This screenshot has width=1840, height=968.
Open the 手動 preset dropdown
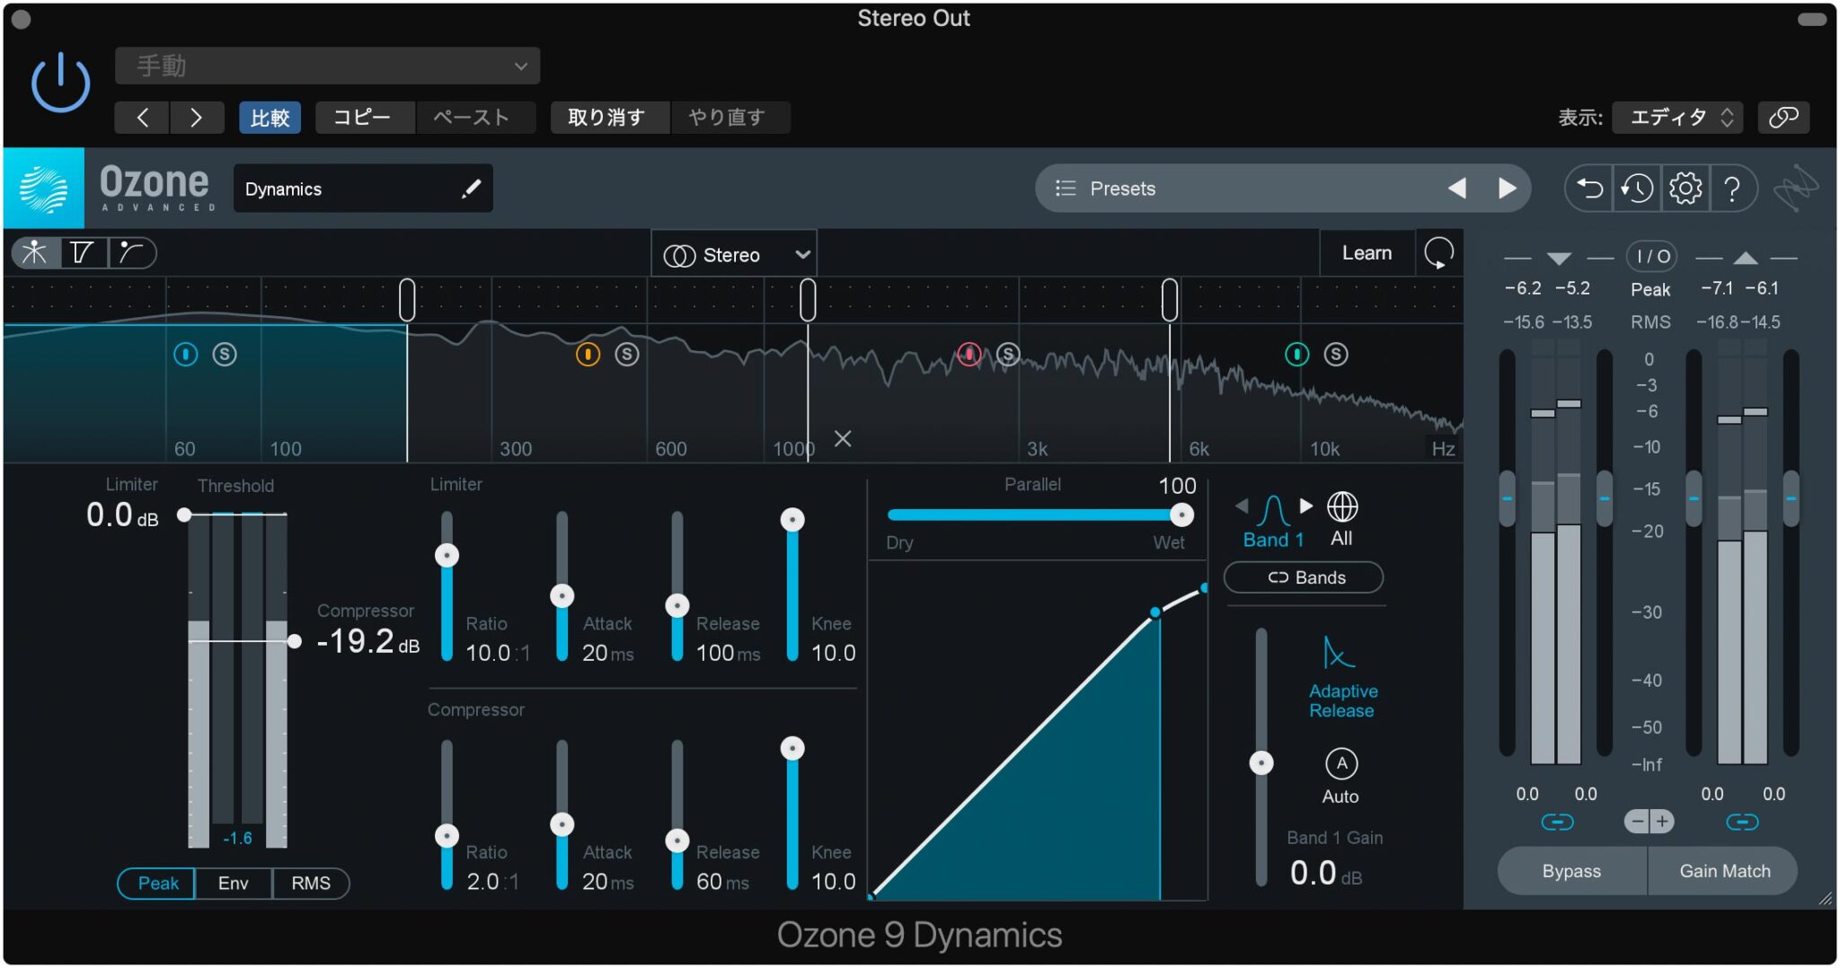coord(327,66)
